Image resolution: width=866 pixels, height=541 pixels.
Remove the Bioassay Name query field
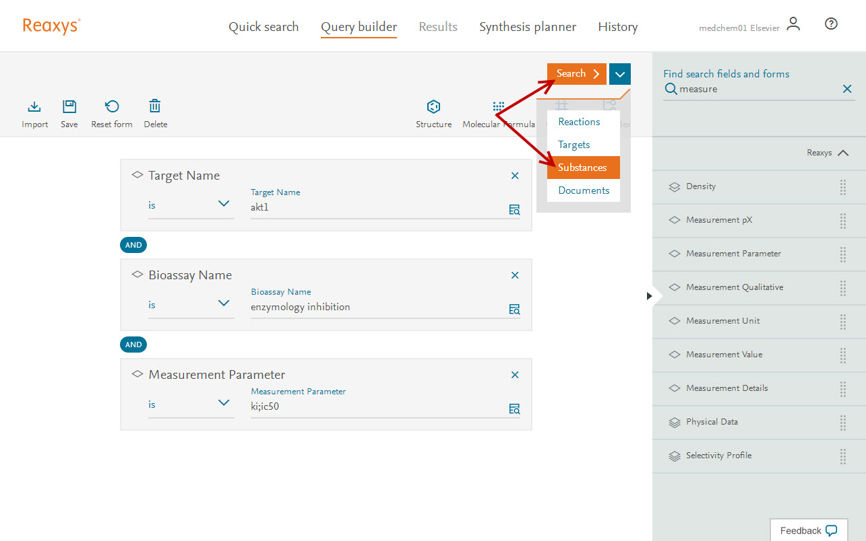tap(515, 275)
